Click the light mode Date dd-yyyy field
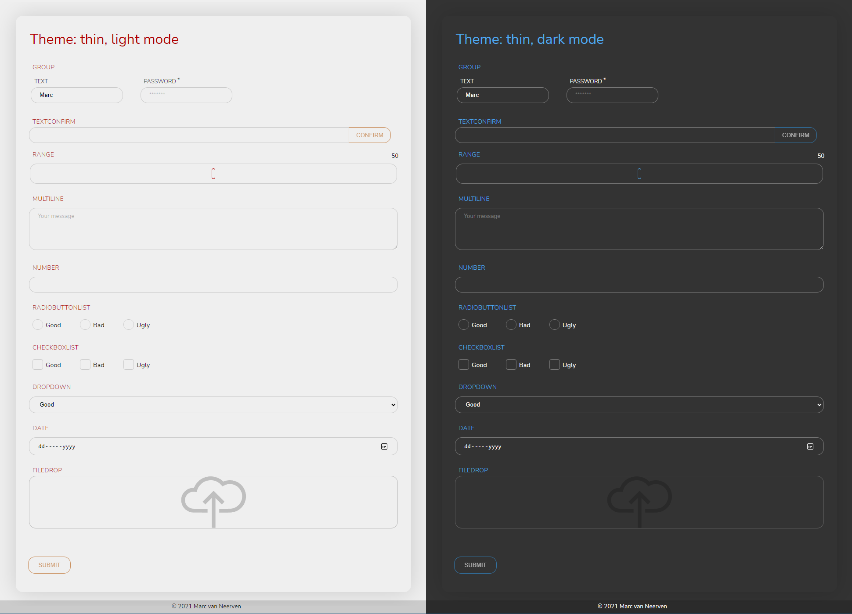Image resolution: width=852 pixels, height=614 pixels. [x=213, y=446]
